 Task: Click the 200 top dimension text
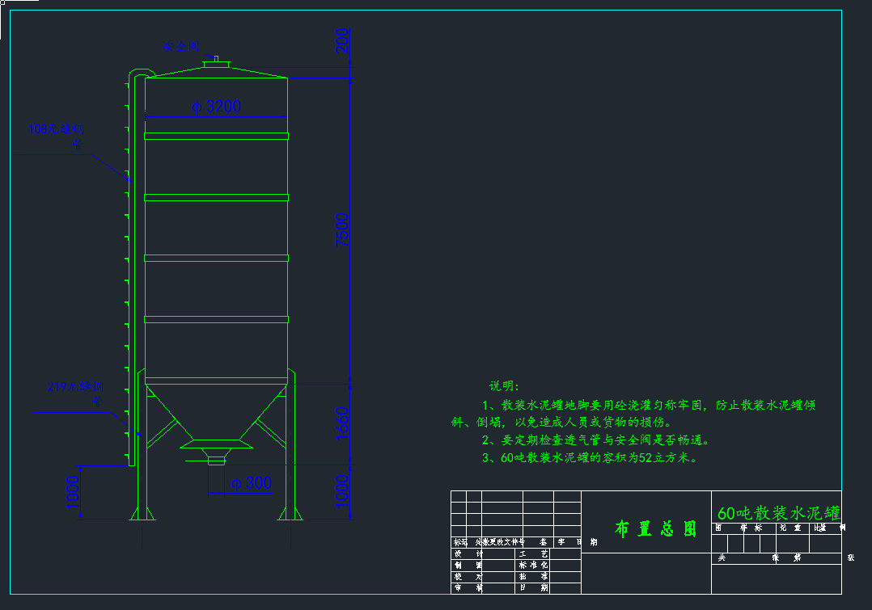click(x=343, y=40)
